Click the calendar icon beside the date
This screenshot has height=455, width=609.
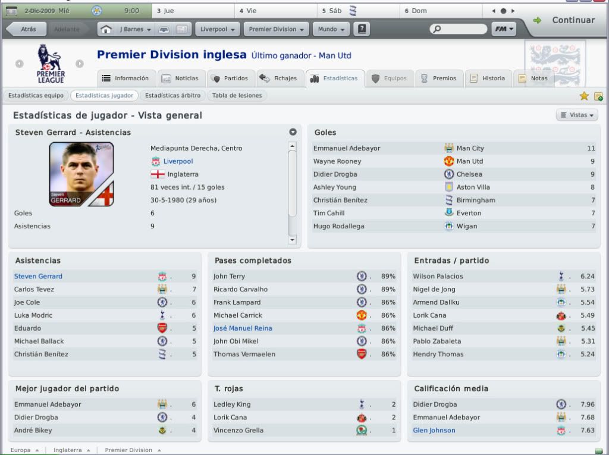click(x=12, y=11)
